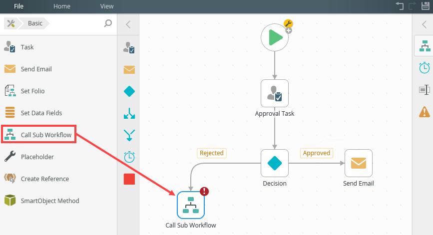The image size is (433, 235).
Task: Click the split arrows icon in strip
Action: click(x=129, y=113)
